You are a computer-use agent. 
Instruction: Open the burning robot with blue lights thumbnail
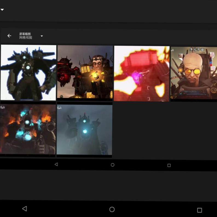tap(28, 130)
